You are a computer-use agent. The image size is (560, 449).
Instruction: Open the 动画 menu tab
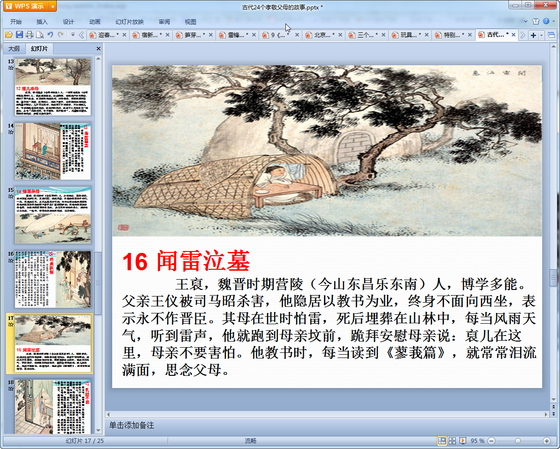95,22
